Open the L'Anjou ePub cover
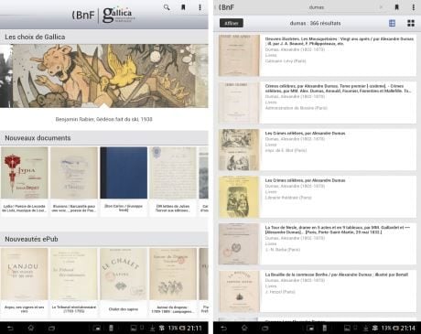Viewport: 421px width, 334px height. click(25, 274)
